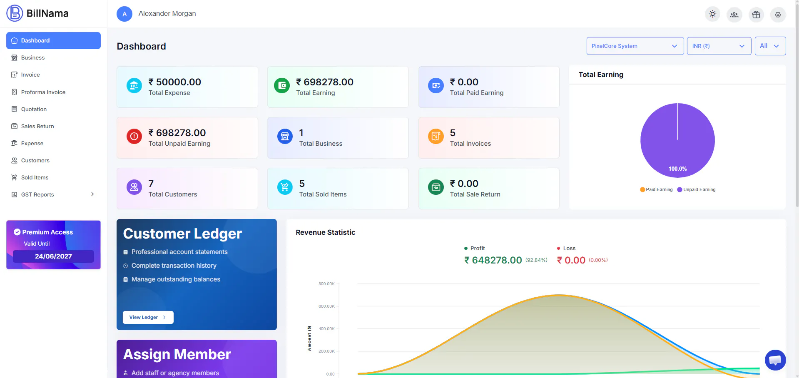
Task: Open the gift box icon in header
Action: click(756, 15)
